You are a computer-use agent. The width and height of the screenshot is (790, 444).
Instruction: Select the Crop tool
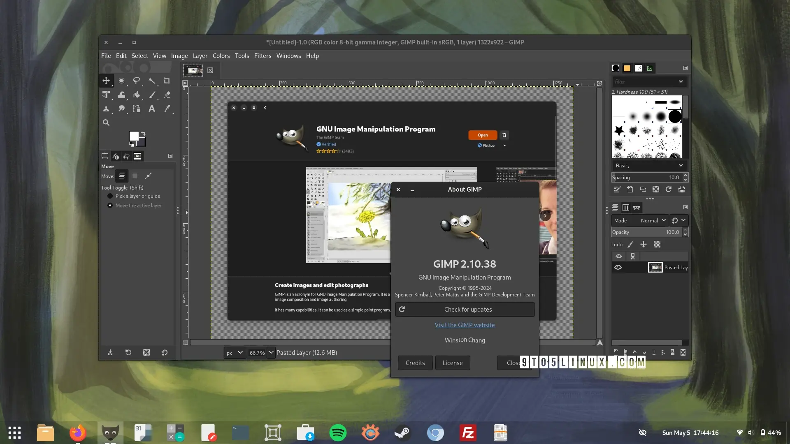tap(167, 81)
